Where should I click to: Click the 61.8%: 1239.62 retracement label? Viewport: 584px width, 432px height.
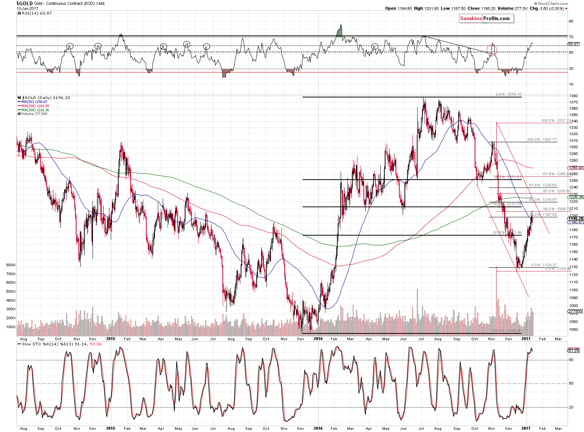point(543,185)
